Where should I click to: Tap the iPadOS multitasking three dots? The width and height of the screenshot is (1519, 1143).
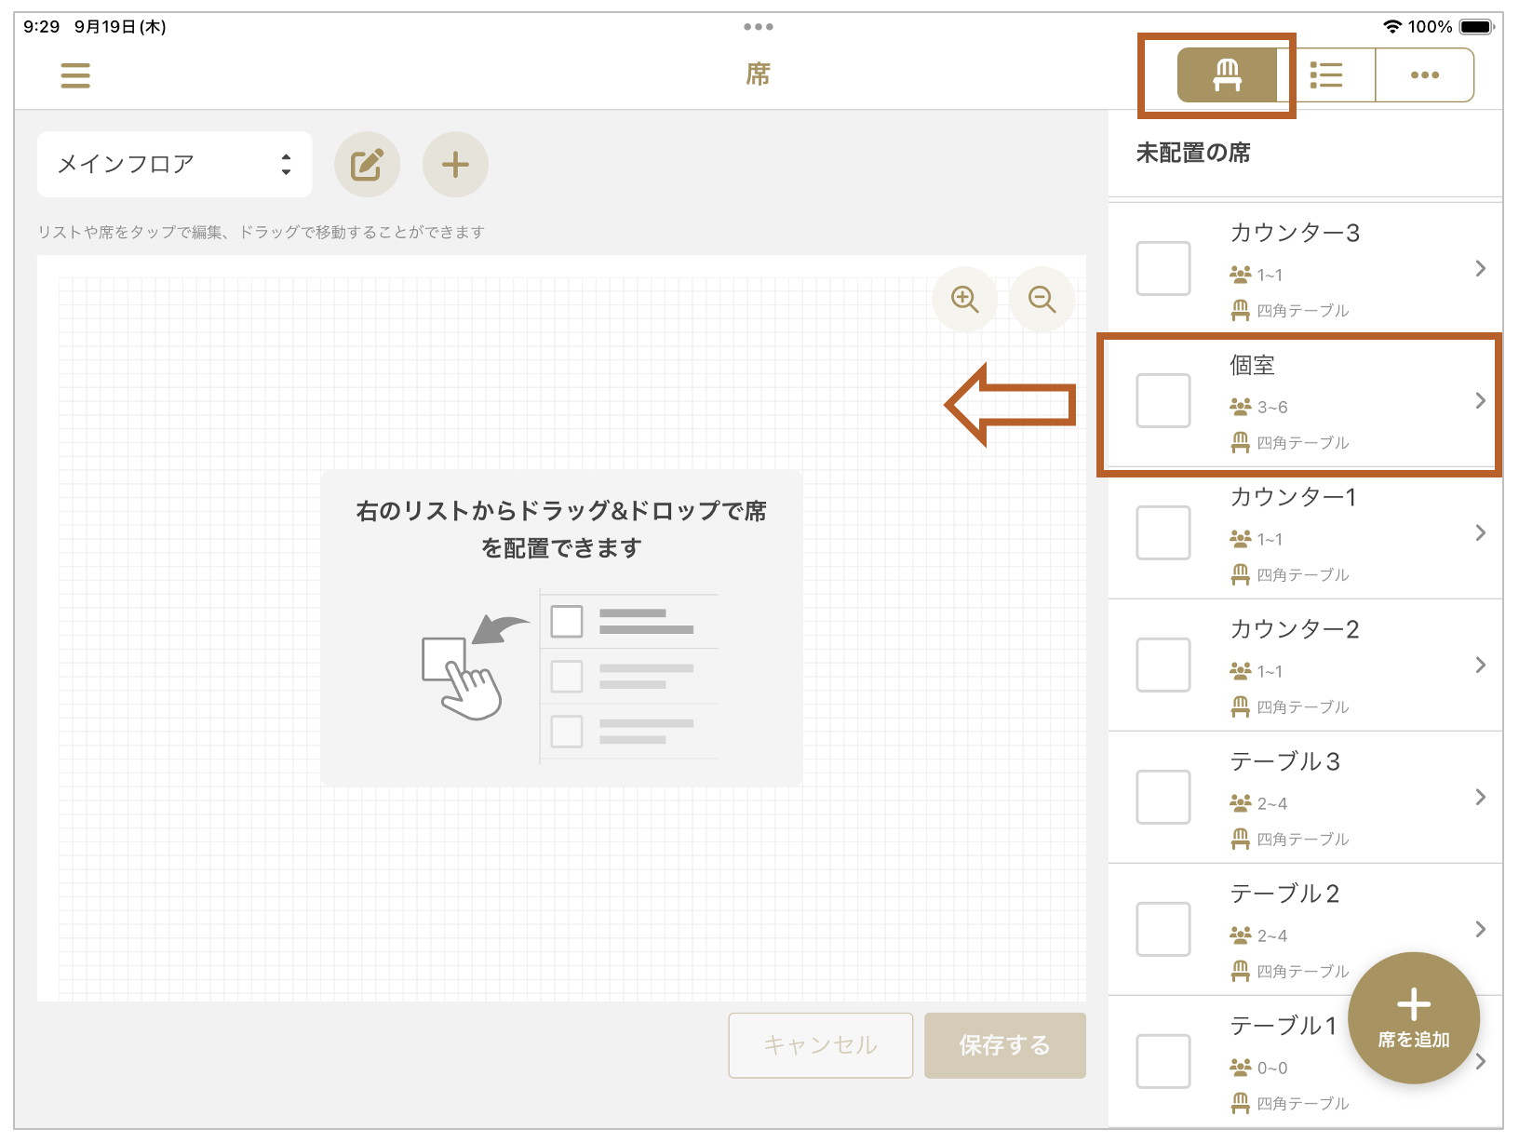pyautogui.click(x=759, y=27)
